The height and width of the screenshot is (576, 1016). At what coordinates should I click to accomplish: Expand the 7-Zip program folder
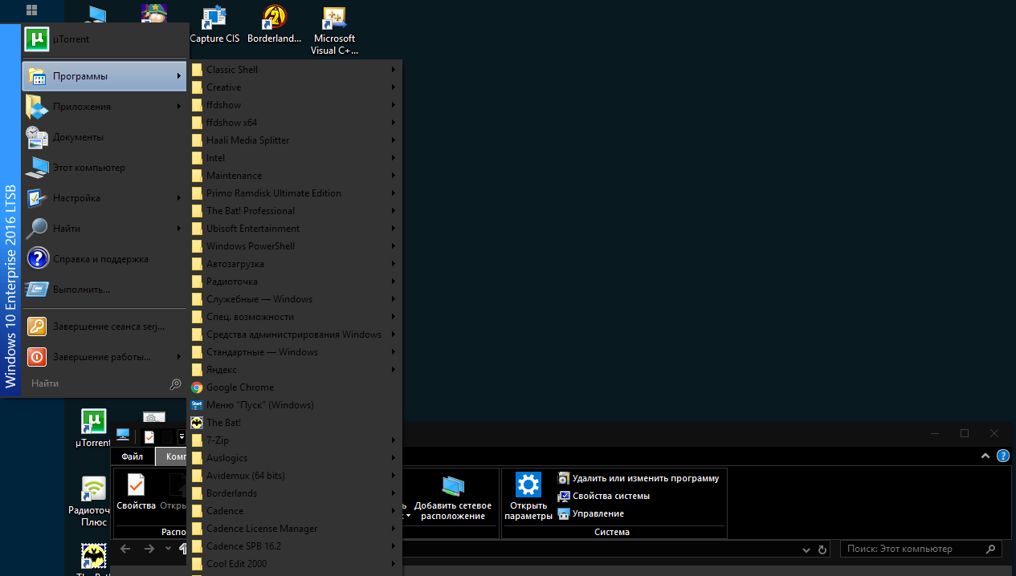(x=294, y=440)
